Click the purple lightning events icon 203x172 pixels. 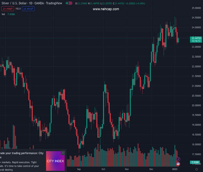178,159
